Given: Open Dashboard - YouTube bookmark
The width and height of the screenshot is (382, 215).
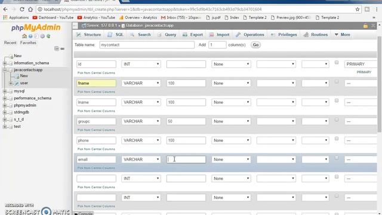Looking at the screenshot, I should (x=53, y=17).
